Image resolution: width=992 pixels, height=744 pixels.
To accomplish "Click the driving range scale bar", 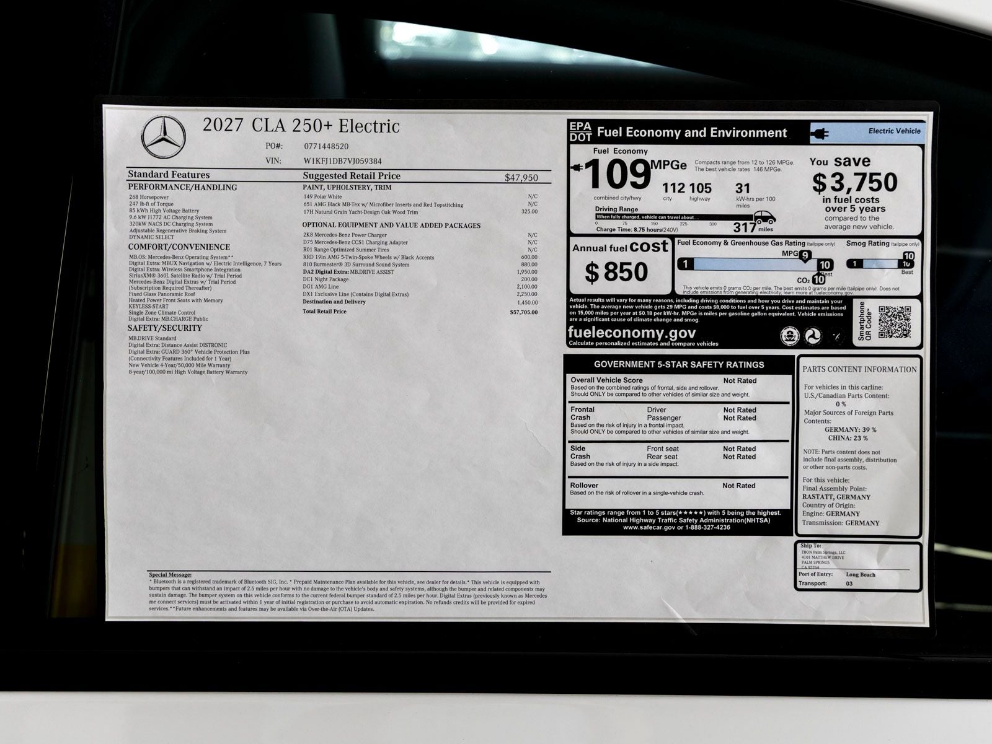I will [x=675, y=217].
